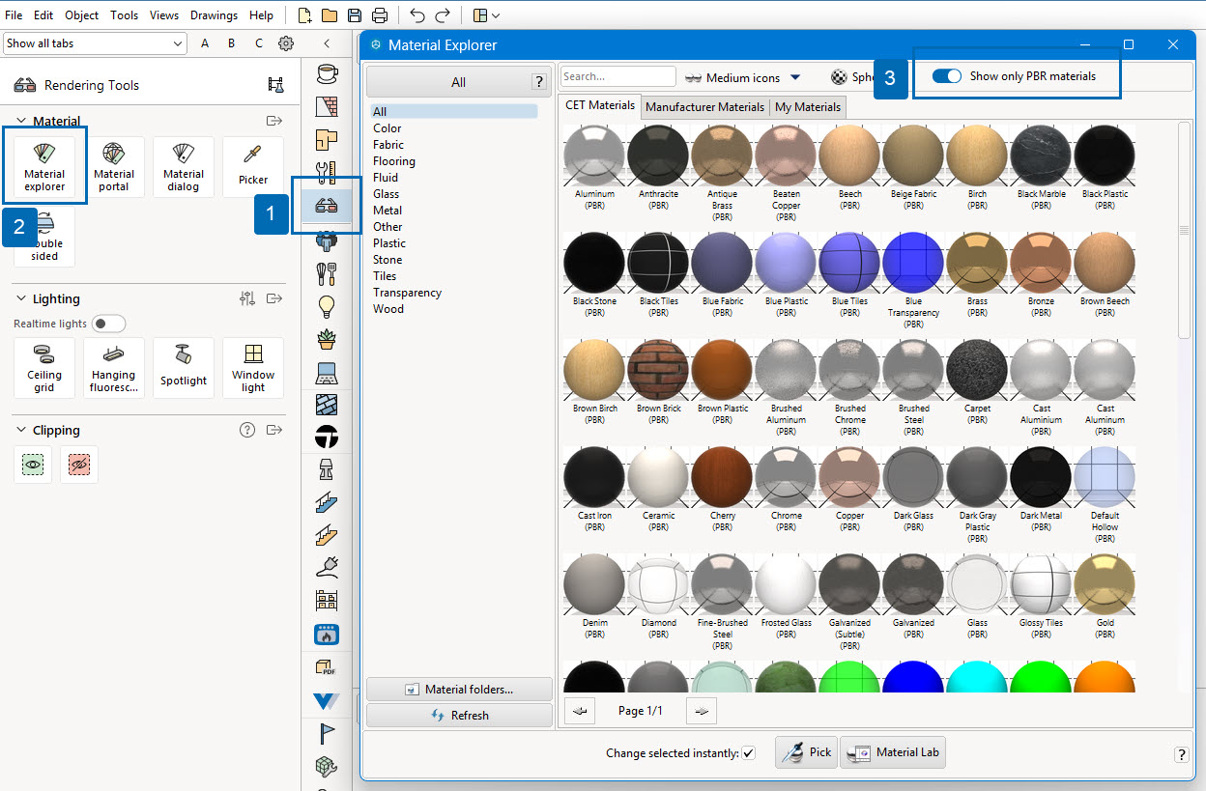The width and height of the screenshot is (1206, 791).
Task: Click the crossed-out red eye clipping icon
Action: [x=79, y=465]
